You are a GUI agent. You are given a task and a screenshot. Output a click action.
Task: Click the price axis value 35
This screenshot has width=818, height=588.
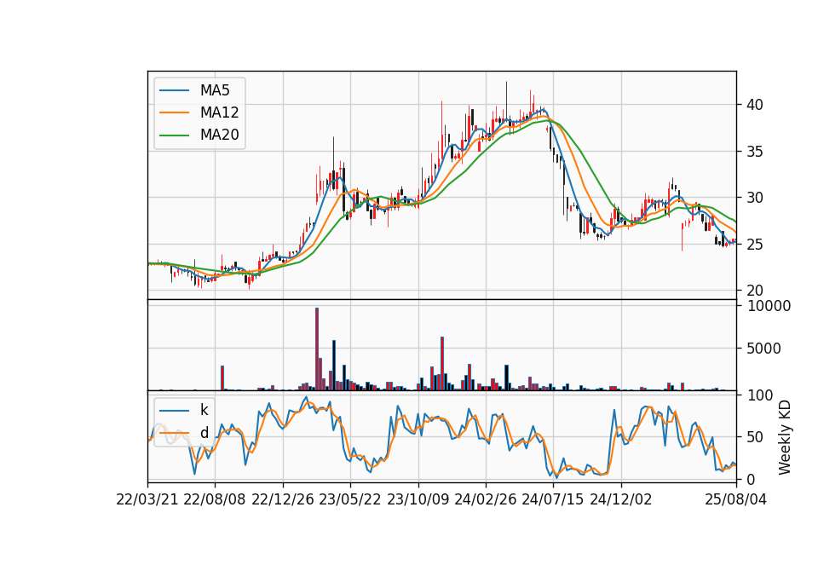click(754, 152)
